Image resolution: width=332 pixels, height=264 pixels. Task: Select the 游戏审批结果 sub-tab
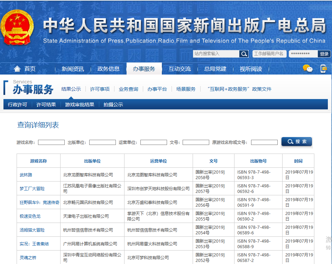[80, 105]
